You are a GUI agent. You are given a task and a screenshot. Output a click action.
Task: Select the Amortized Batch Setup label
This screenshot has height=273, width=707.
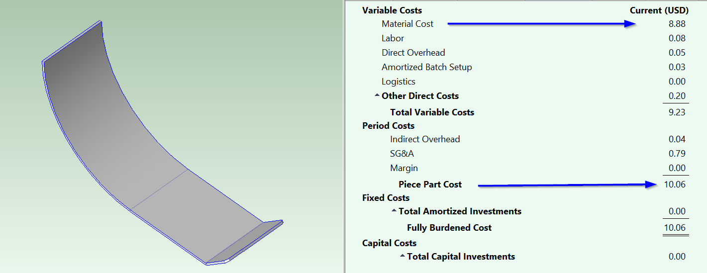click(426, 67)
